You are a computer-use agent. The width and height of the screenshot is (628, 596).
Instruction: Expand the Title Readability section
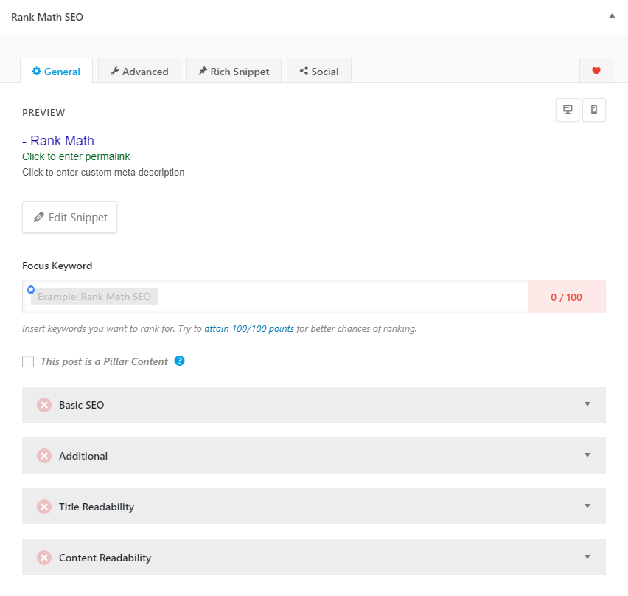pos(313,506)
